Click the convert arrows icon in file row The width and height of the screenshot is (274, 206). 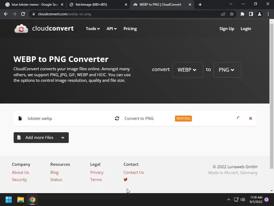(x=117, y=118)
